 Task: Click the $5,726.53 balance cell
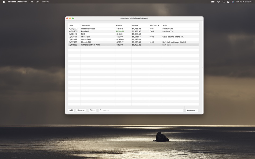(x=136, y=39)
